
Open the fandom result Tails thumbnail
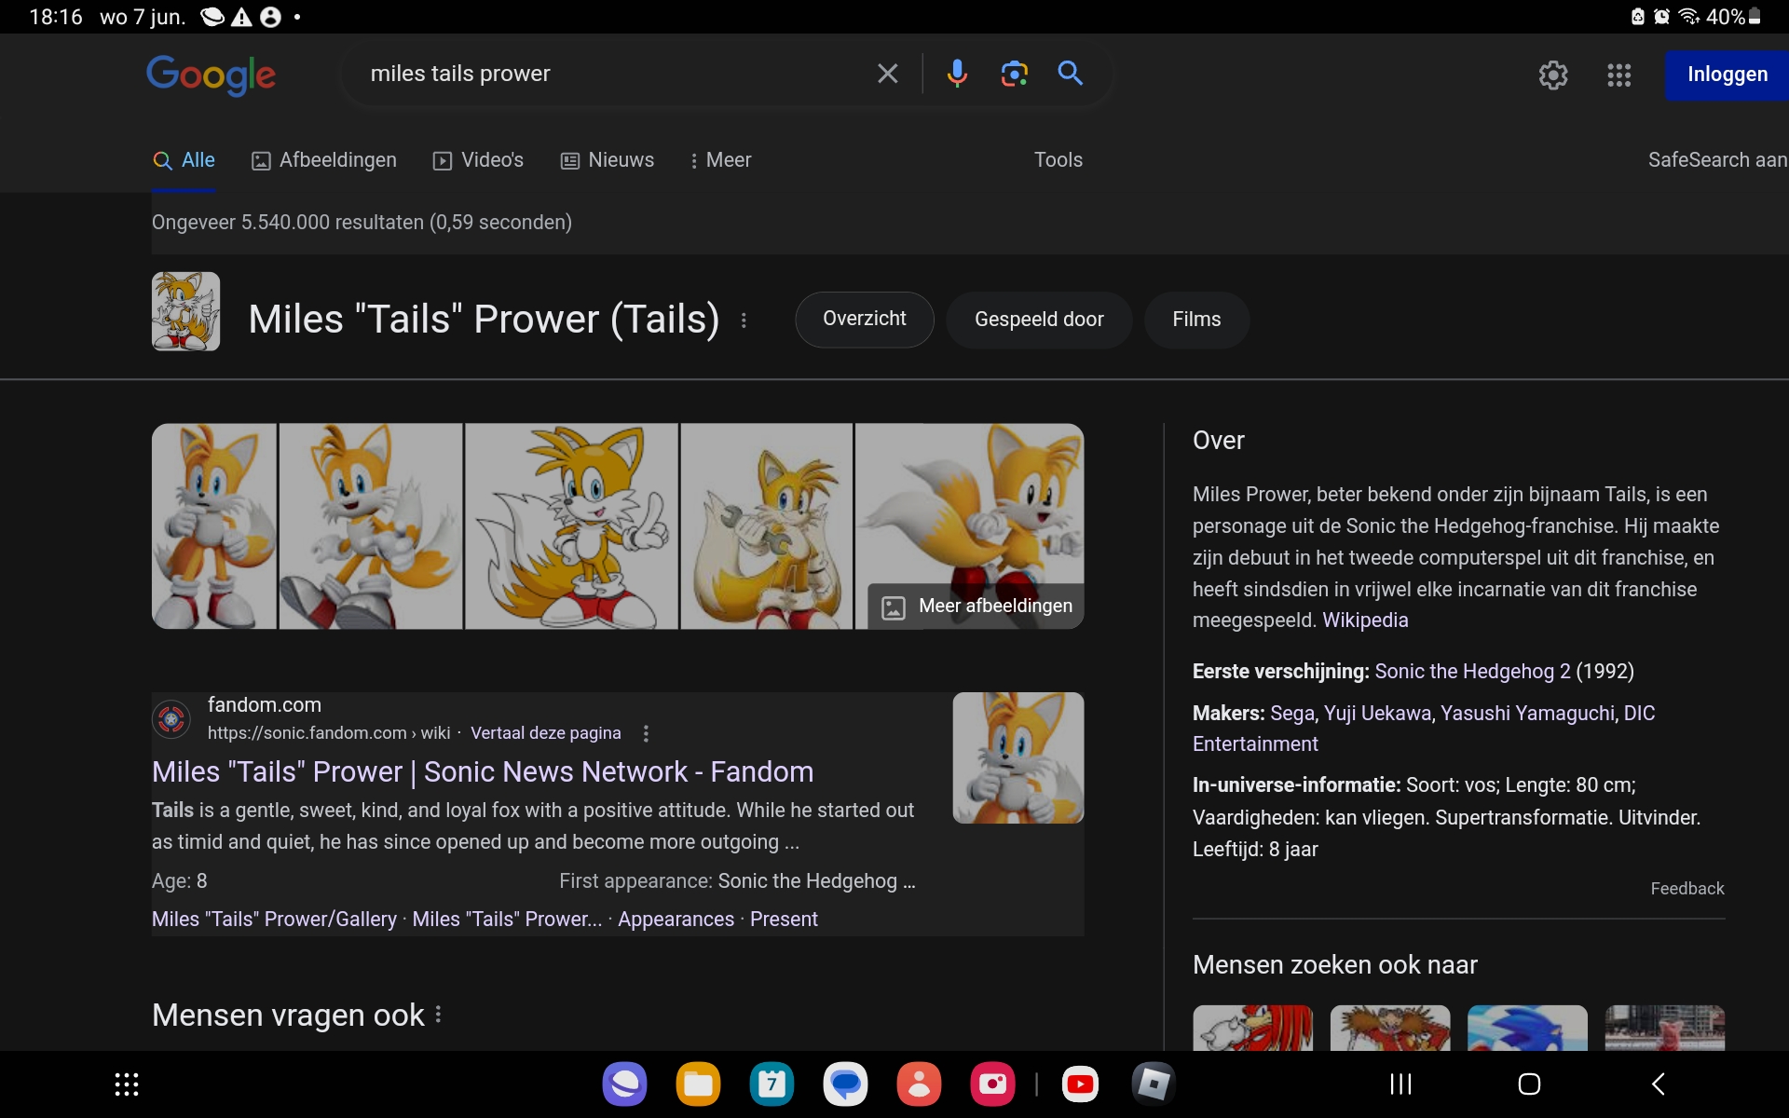coord(1017,757)
